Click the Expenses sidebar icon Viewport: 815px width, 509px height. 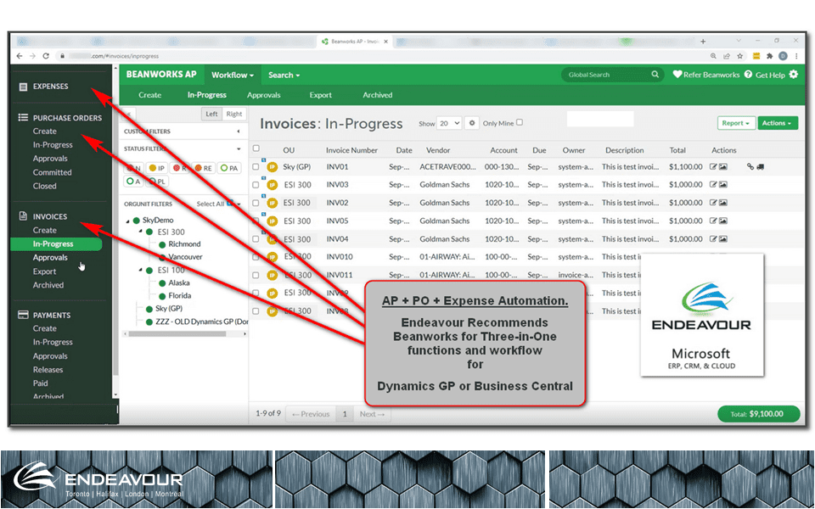pyautogui.click(x=23, y=87)
